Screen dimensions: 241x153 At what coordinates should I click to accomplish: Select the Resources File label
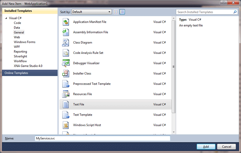click(82, 94)
